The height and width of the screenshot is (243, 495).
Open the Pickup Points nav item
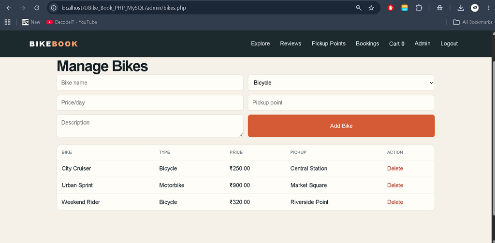329,43
